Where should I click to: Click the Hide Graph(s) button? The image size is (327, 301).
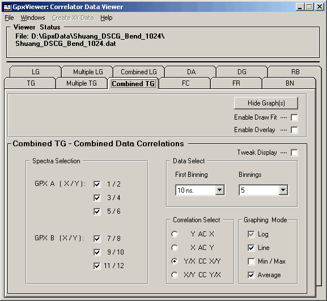[266, 103]
